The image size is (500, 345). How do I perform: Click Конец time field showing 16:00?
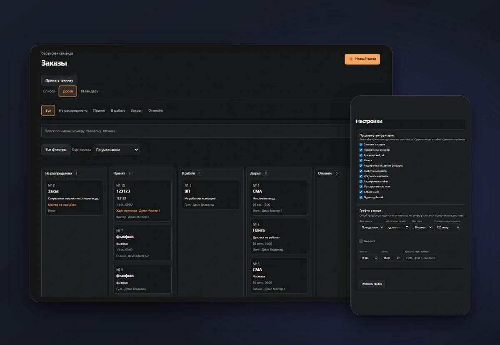coord(391,258)
